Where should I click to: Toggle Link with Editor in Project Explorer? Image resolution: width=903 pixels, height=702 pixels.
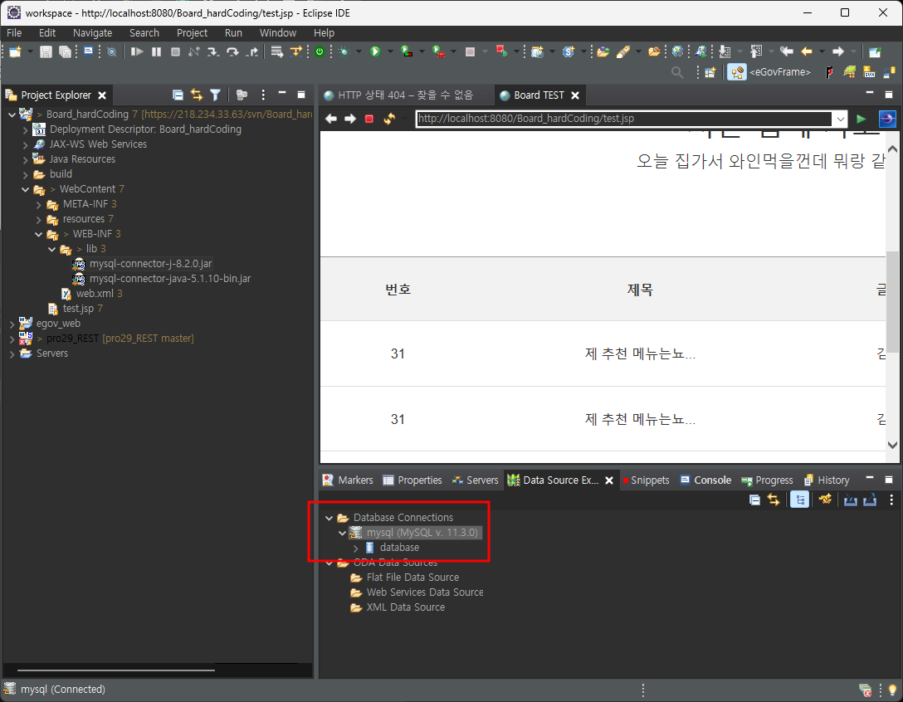click(x=197, y=95)
